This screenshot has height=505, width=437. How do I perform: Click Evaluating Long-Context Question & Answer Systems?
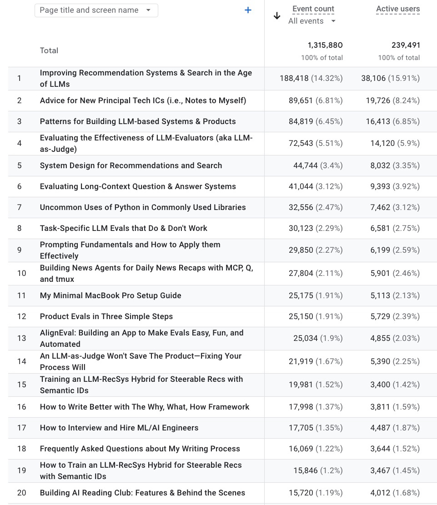138,186
